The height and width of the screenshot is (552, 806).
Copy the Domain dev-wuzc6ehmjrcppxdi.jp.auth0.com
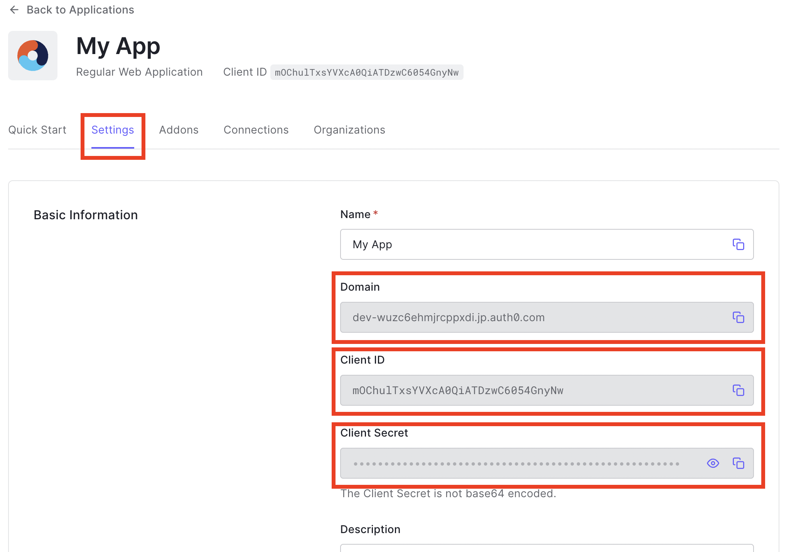pyautogui.click(x=739, y=317)
